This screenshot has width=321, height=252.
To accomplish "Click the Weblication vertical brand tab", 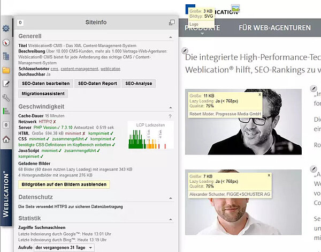I will click(6, 188).
